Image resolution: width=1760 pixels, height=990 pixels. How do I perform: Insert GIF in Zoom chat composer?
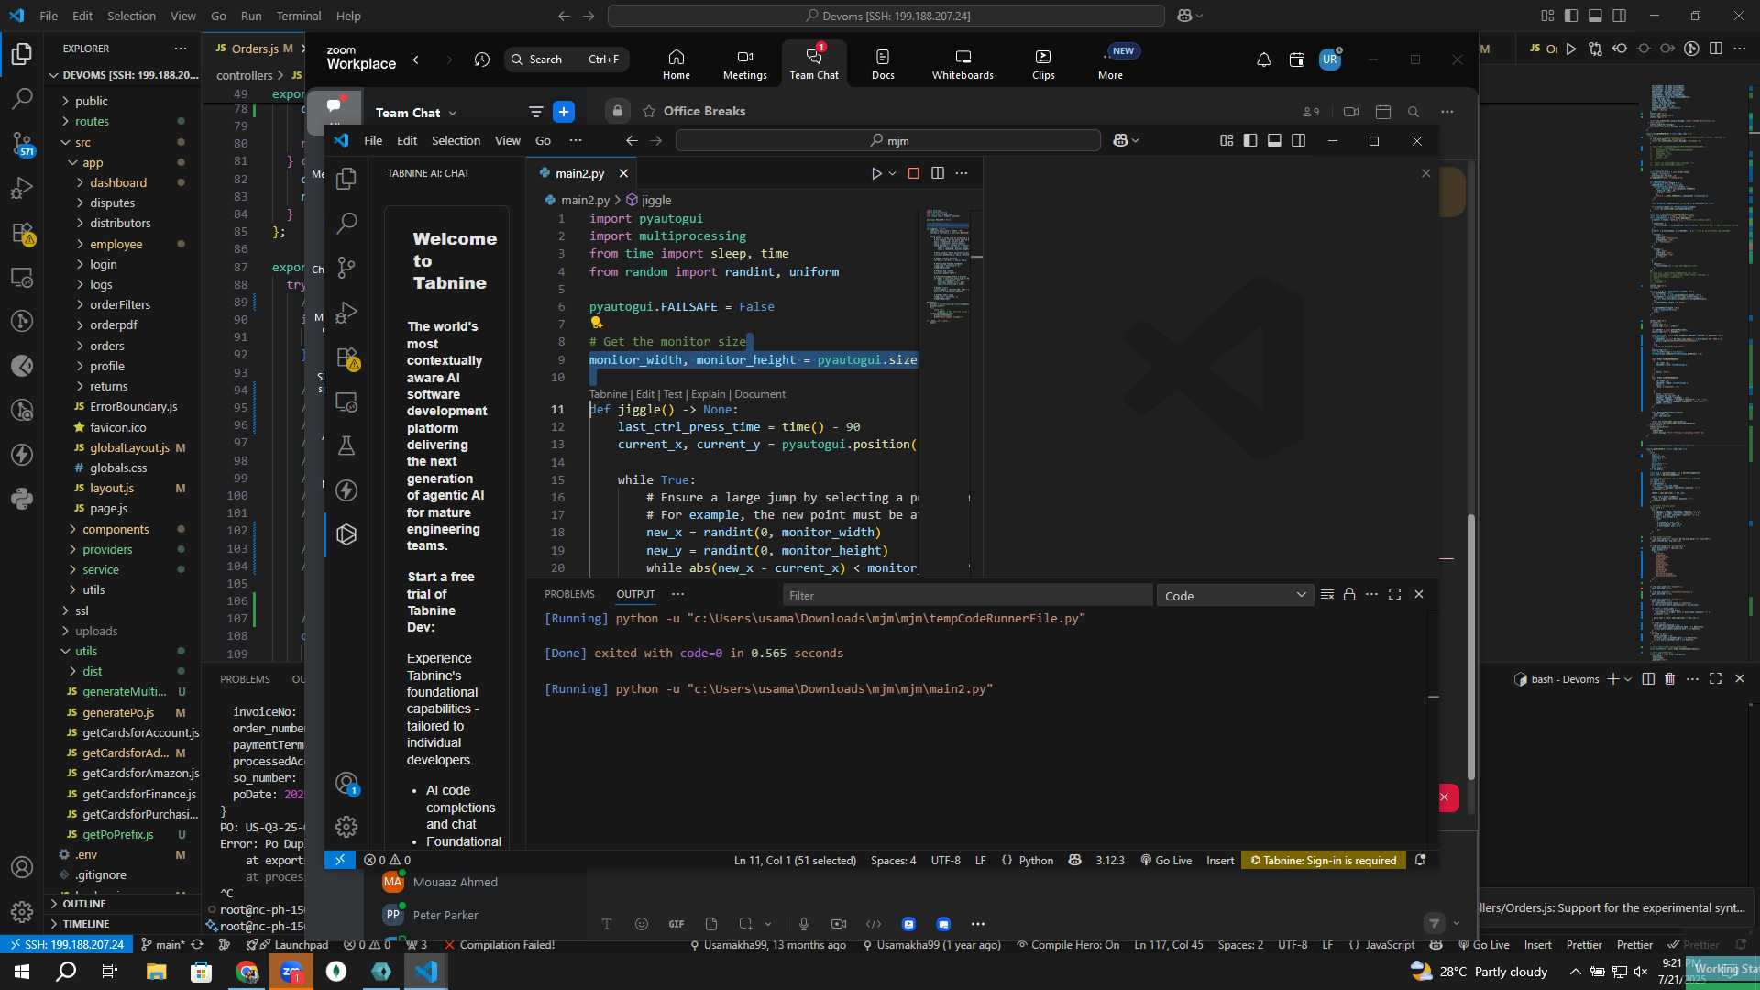[x=676, y=924]
